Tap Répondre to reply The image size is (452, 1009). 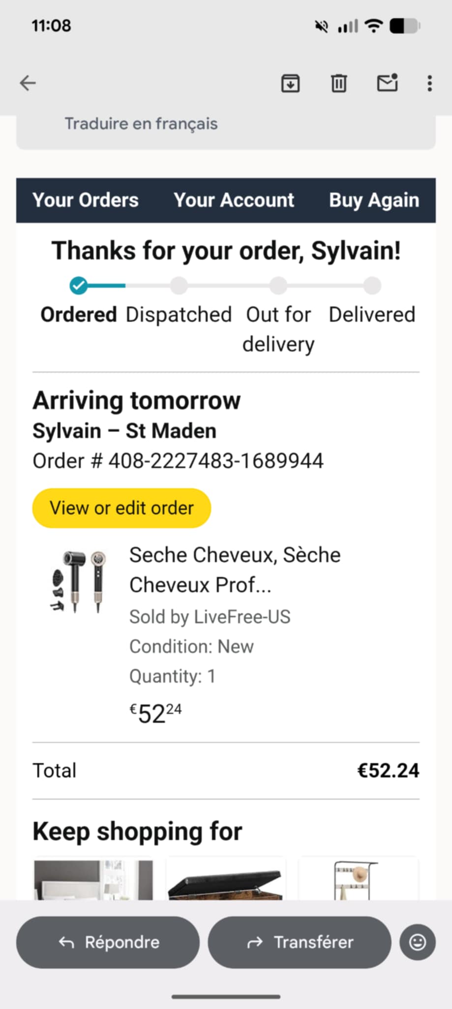(x=108, y=942)
